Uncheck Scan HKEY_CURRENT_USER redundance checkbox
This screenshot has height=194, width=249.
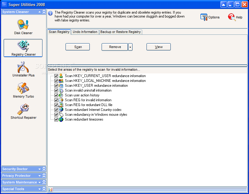coord(56,76)
